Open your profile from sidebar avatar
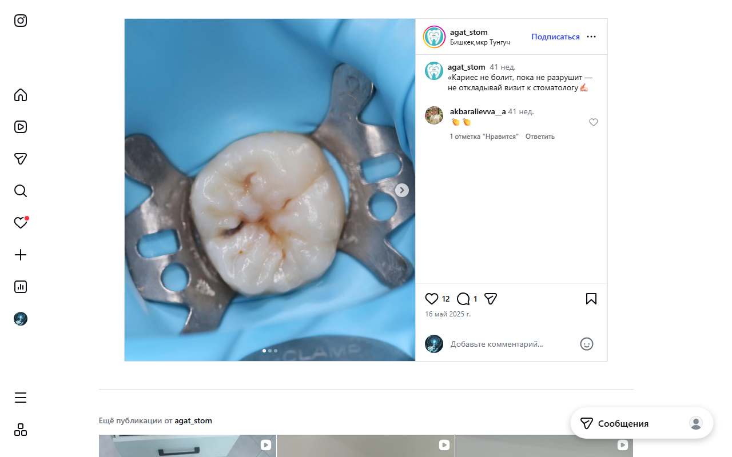 tap(21, 319)
